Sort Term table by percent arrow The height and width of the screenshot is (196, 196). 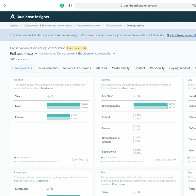coord(135,192)
